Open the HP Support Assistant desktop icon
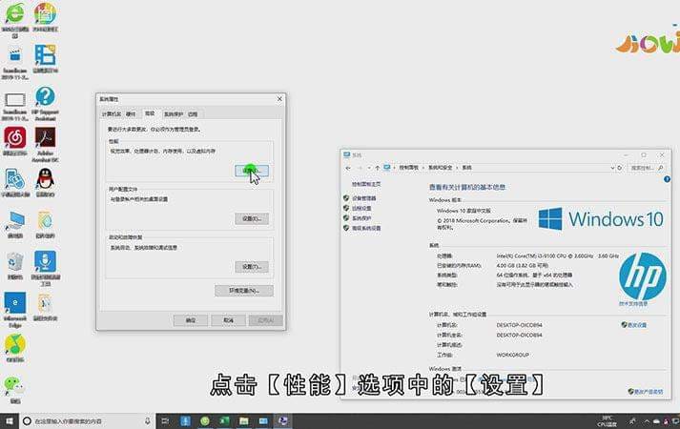The height and width of the screenshot is (429, 680). tap(45, 103)
